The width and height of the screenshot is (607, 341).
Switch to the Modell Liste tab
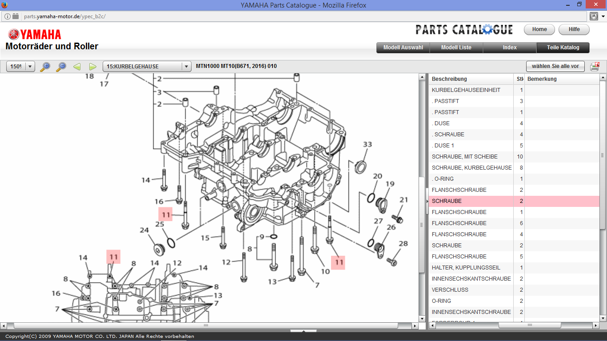(x=456, y=48)
